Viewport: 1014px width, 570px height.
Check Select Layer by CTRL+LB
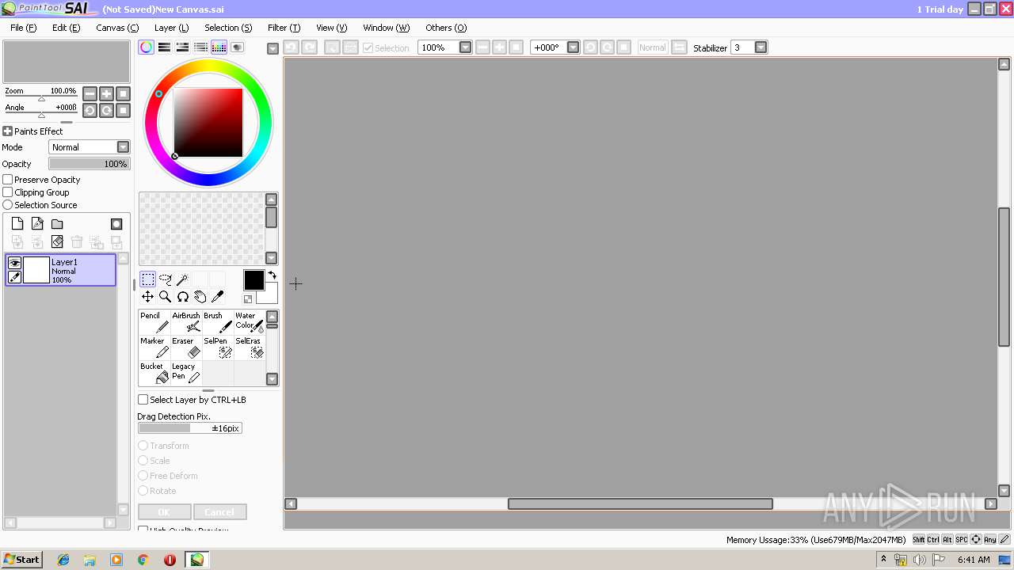click(143, 400)
